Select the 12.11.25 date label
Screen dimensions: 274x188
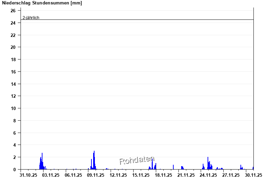tap(119, 175)
